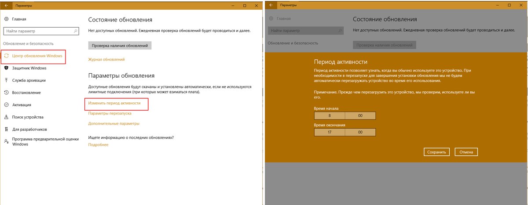Click Время начала label

pos(326,108)
